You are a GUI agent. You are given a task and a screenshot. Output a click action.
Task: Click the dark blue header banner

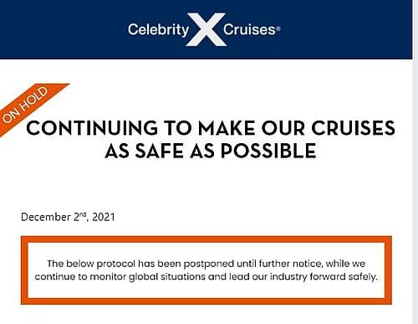point(206,29)
